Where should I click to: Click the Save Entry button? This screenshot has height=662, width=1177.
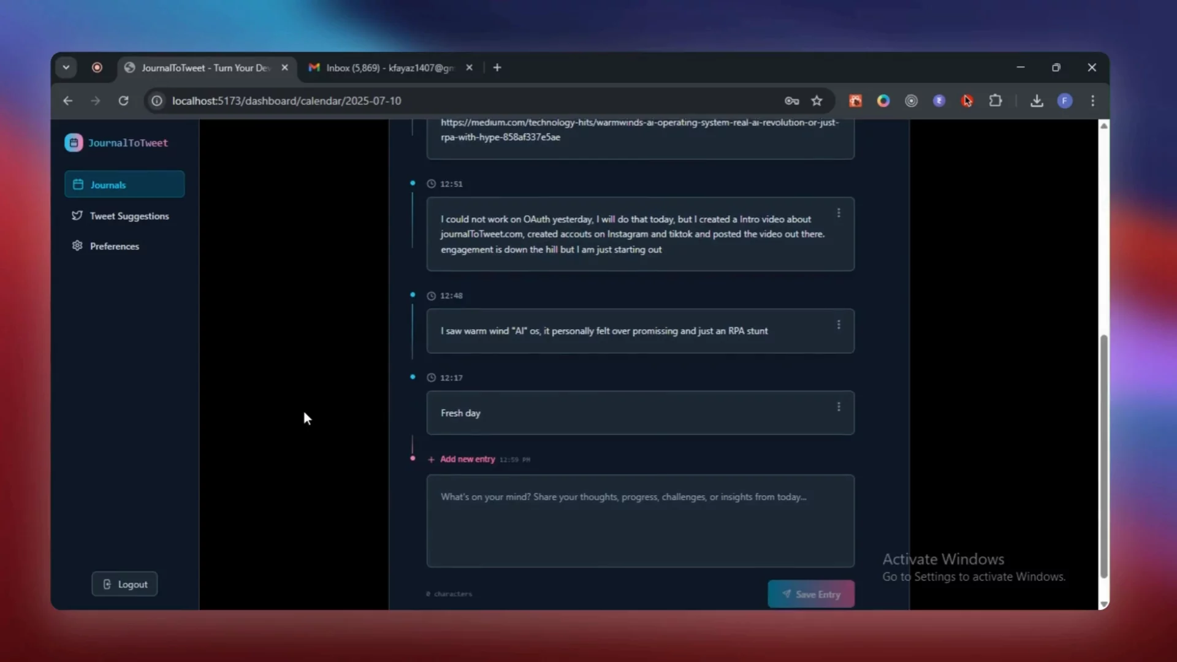tap(810, 594)
